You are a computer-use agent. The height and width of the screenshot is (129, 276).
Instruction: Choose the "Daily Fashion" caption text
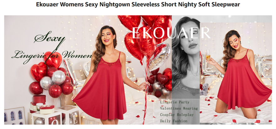click(174, 121)
